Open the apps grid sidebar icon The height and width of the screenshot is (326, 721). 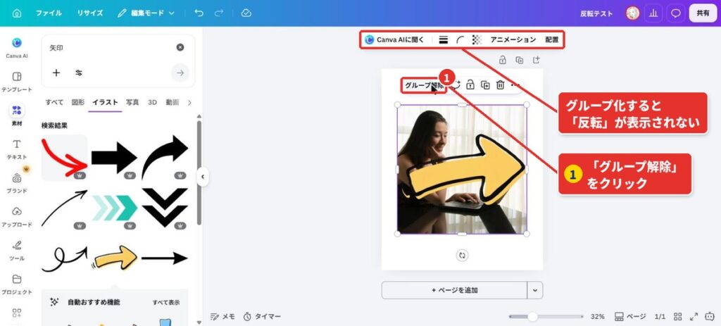[x=17, y=313]
